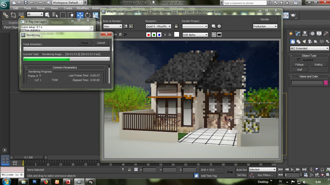The height and width of the screenshot is (185, 330).
Task: Open the Display command panel tab
Action: pyautogui.click(x=319, y=34)
